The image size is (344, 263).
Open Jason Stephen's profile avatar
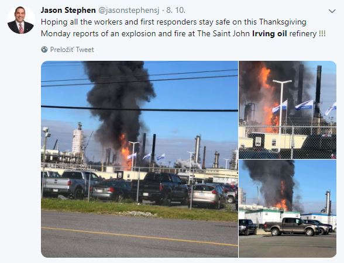[x=20, y=20]
